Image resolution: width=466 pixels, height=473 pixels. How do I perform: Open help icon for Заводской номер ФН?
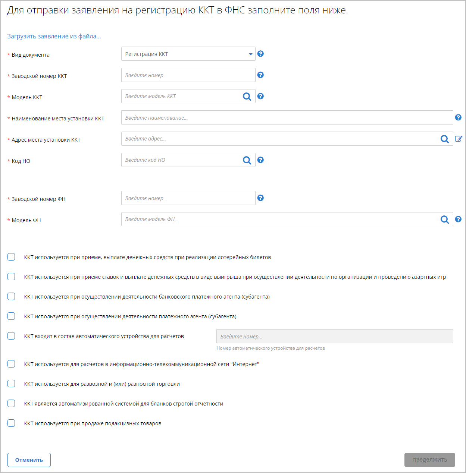click(x=260, y=198)
